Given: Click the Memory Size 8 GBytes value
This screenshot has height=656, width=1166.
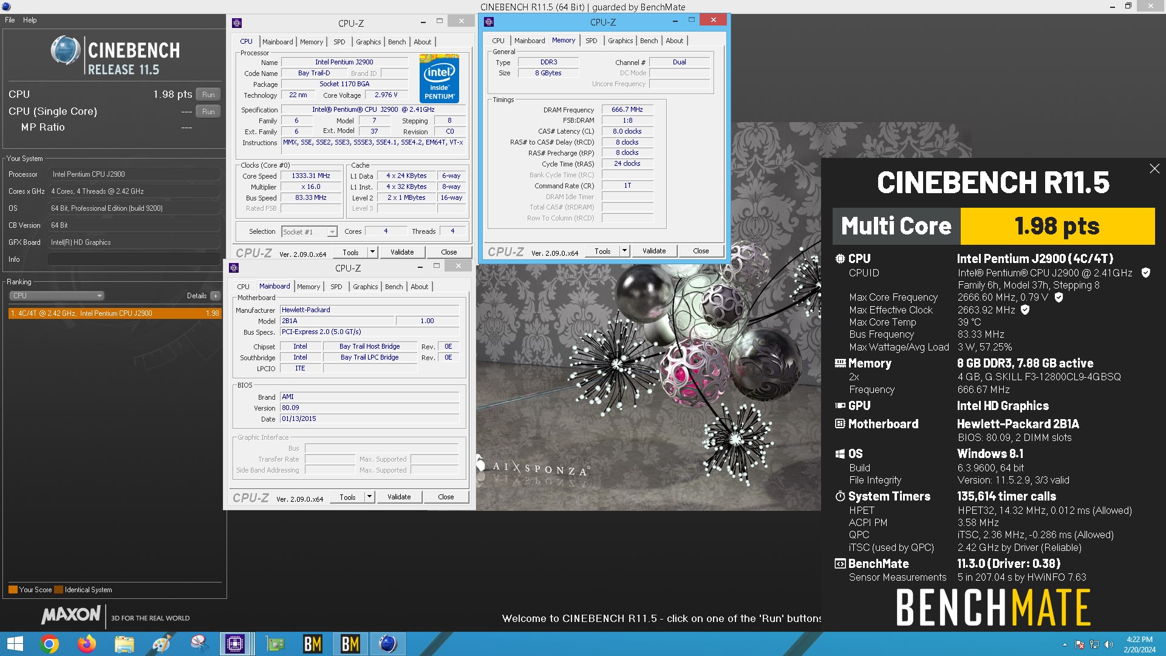Looking at the screenshot, I should click(548, 73).
